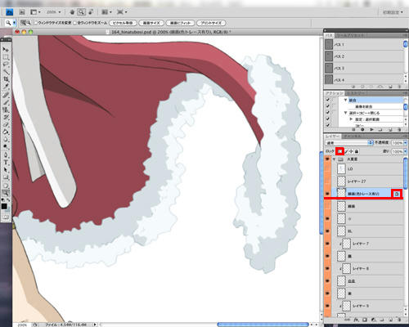Click the record action button
Screen dimensions: 409x327
pos(362,130)
